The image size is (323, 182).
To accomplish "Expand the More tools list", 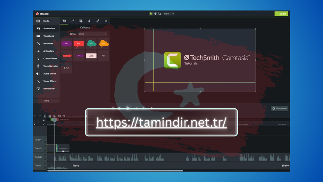I will coord(46,101).
